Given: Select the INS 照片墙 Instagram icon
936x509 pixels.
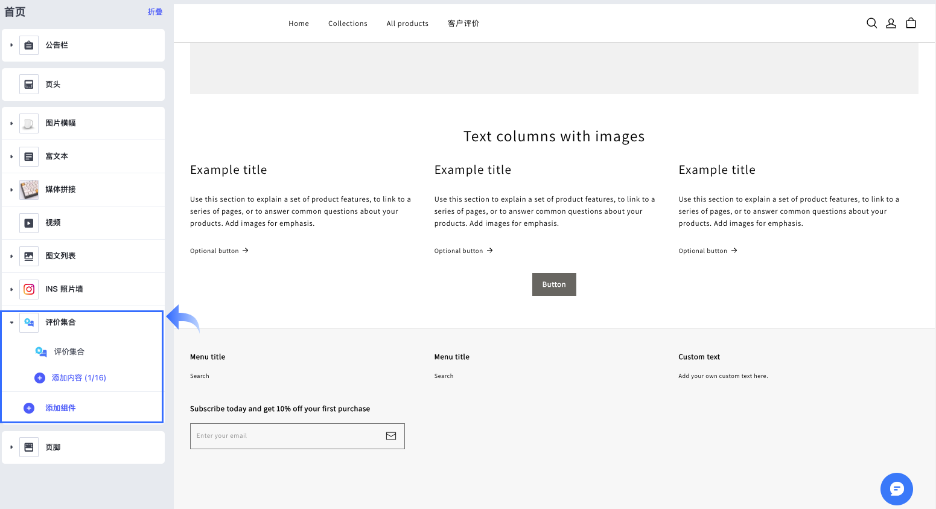Looking at the screenshot, I should (29, 289).
